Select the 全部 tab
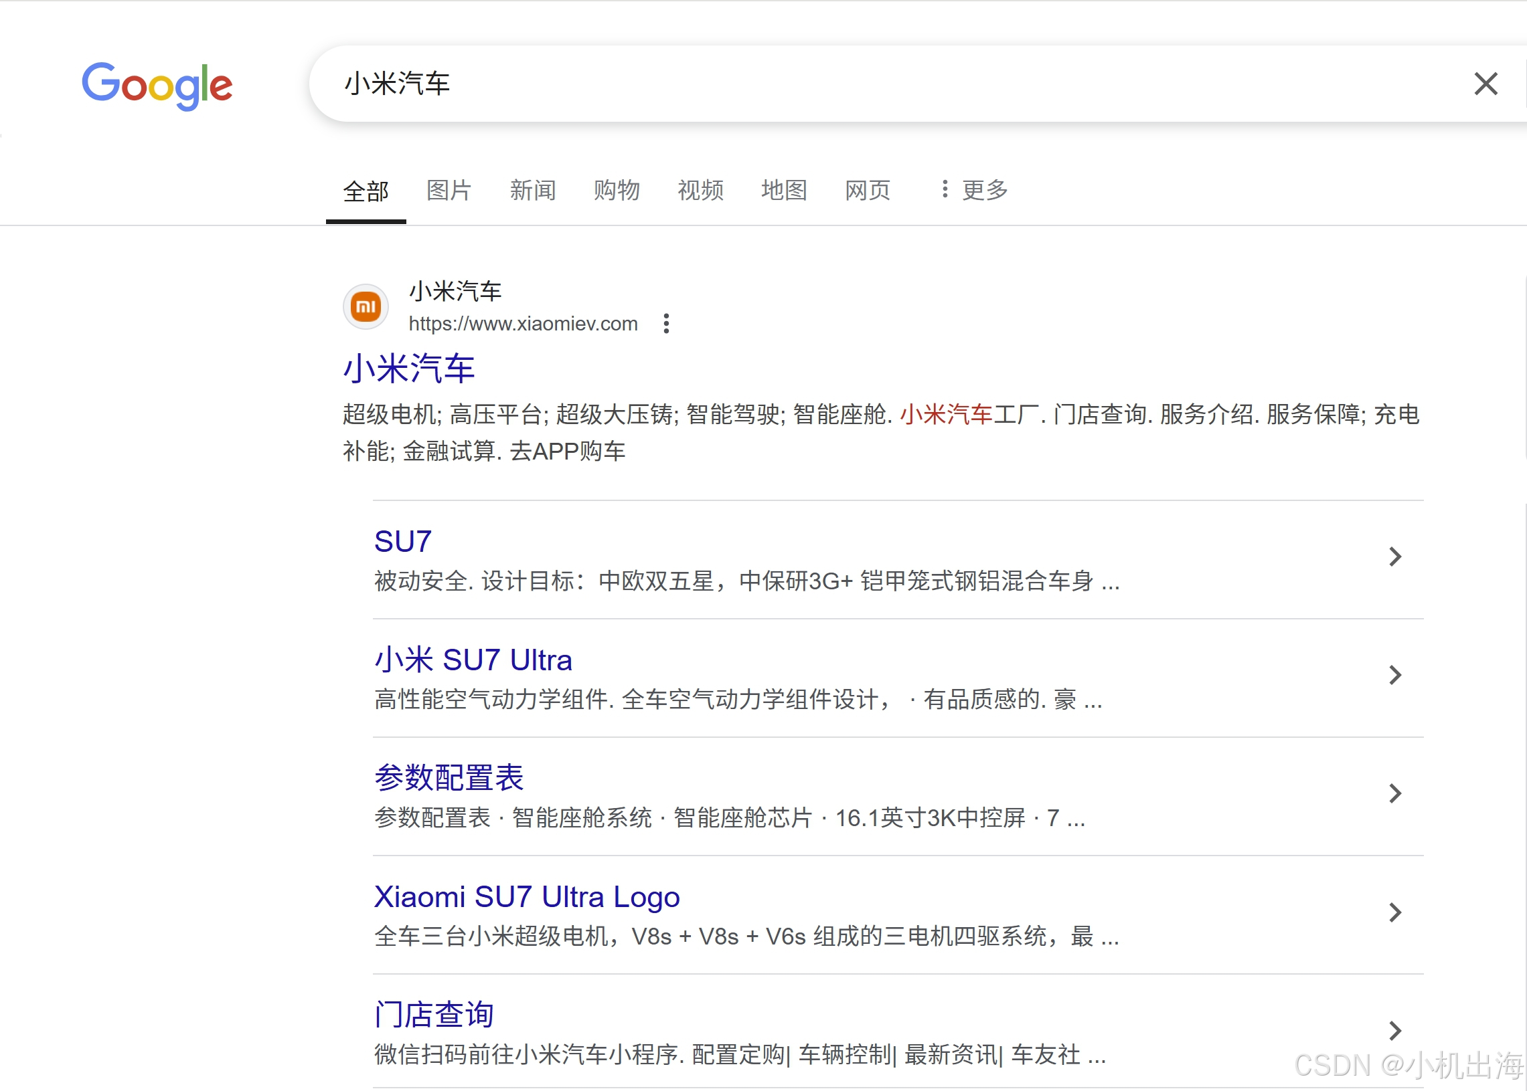Screen dimensions: 1527x1091 coord(366,191)
